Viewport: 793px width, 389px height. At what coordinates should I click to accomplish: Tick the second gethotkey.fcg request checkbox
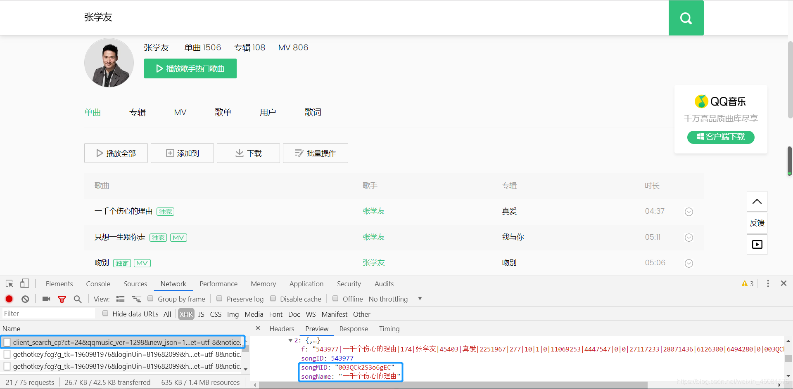coord(7,366)
